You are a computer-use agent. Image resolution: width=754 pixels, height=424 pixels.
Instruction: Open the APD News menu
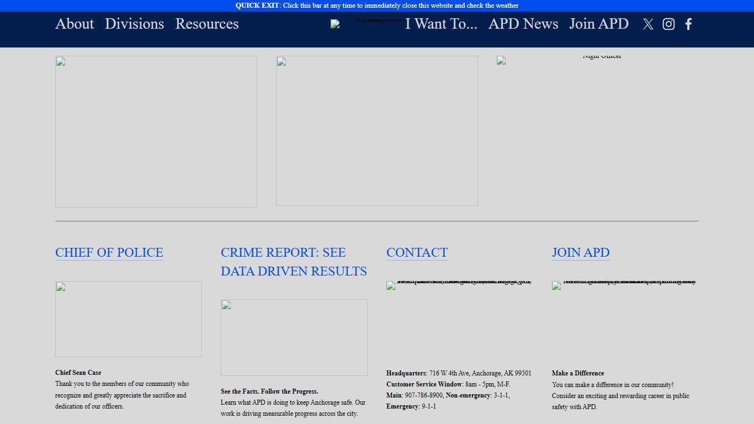tap(523, 24)
